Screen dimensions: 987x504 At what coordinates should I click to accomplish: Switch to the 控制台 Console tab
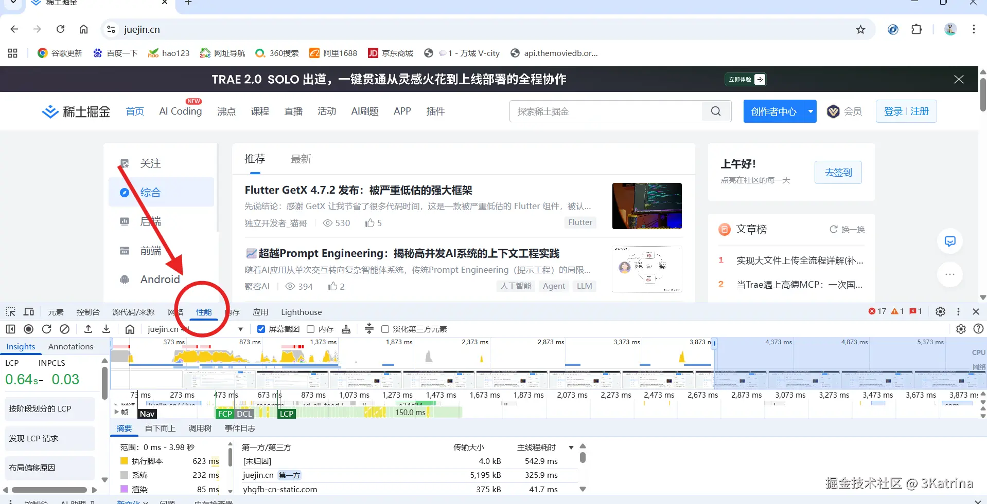[x=88, y=312]
